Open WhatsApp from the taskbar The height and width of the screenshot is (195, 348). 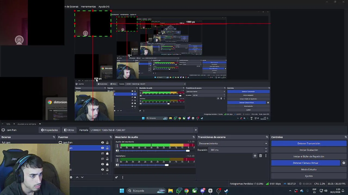[179, 191]
